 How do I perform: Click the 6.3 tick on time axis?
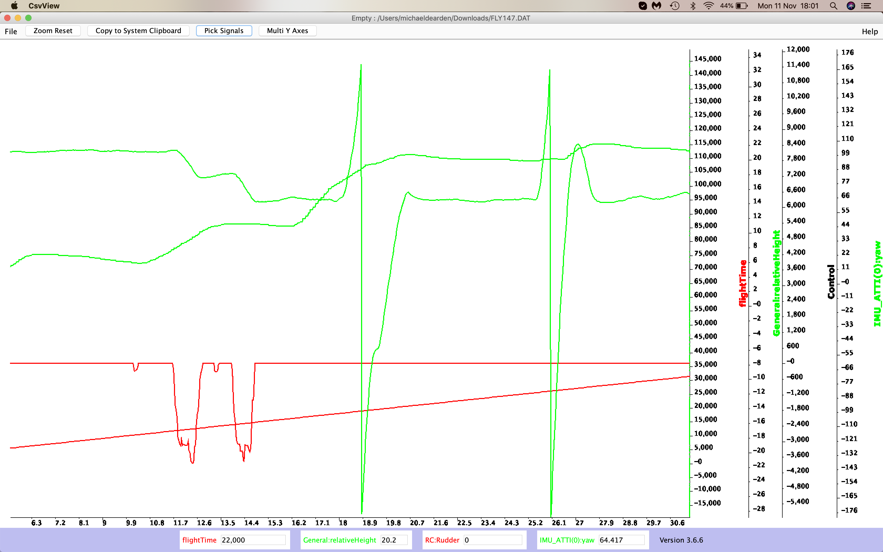(37, 523)
